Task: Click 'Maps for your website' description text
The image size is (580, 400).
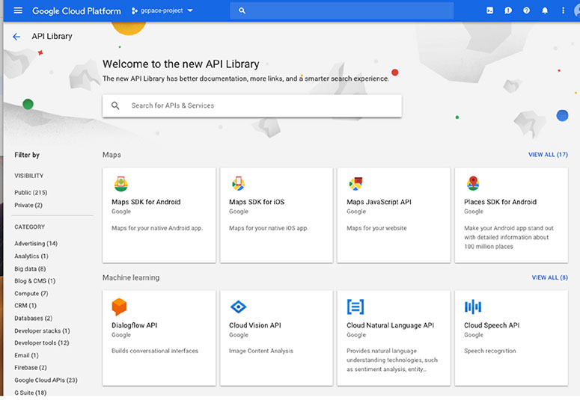Action: pos(376,228)
